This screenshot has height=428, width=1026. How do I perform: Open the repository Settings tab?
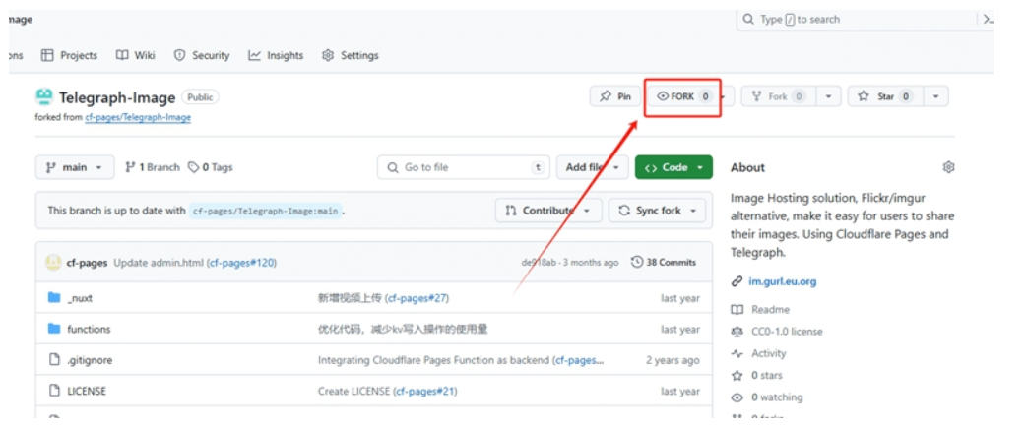pos(351,55)
